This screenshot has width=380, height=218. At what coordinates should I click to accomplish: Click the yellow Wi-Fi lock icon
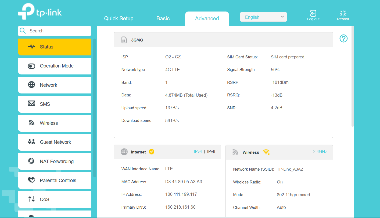click(266, 152)
